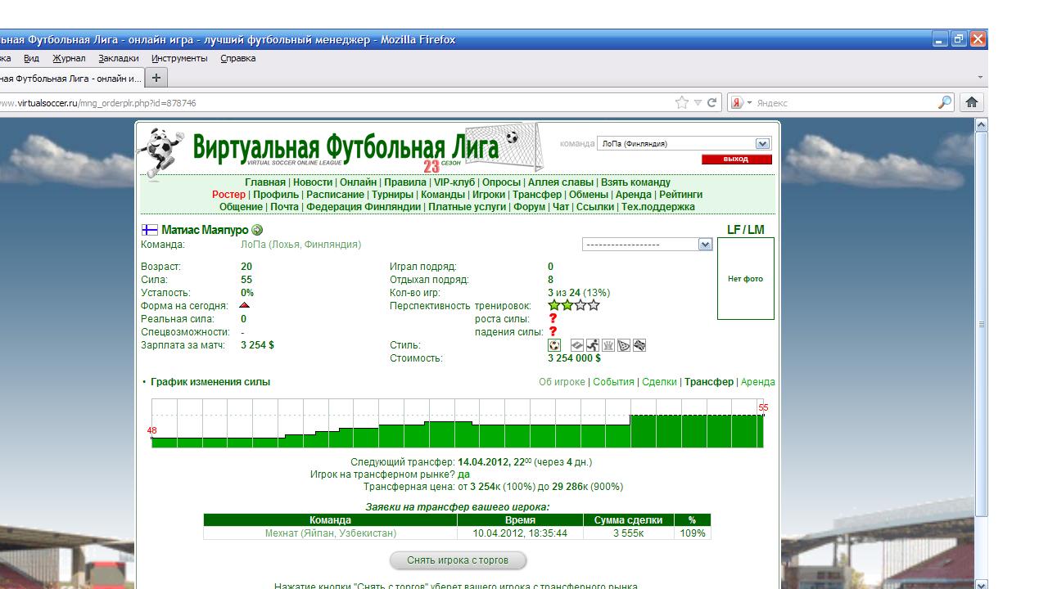1048x589 pixels.
Task: Click the Finland flag icon
Action: [x=149, y=230]
